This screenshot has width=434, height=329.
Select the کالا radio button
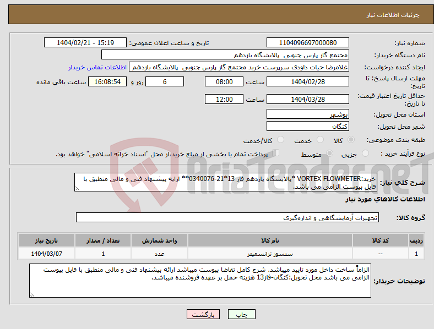(351, 140)
